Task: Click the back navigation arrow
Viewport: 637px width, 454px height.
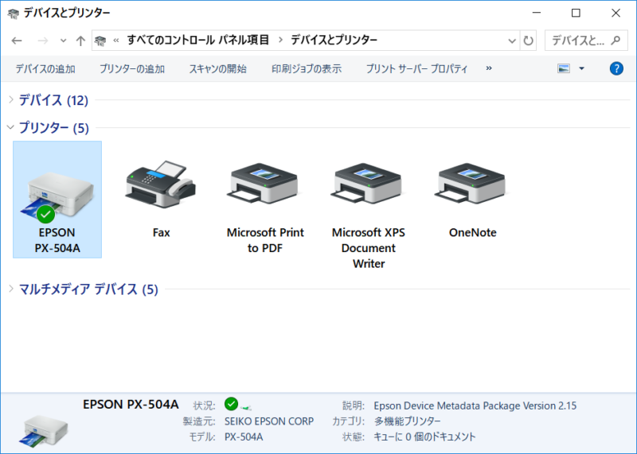Action: click(18, 41)
